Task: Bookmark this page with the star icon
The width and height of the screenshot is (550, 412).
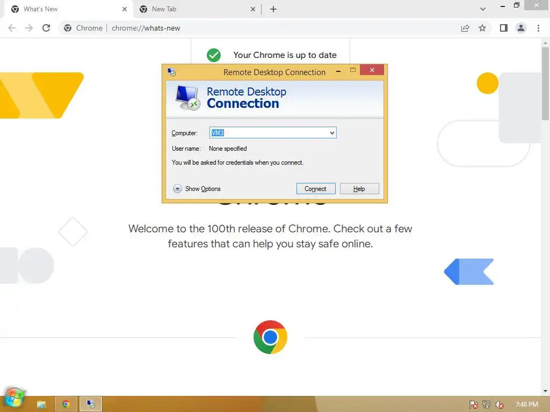Action: [x=482, y=28]
